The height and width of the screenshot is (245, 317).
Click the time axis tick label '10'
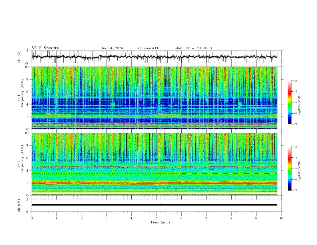[x=281, y=218]
